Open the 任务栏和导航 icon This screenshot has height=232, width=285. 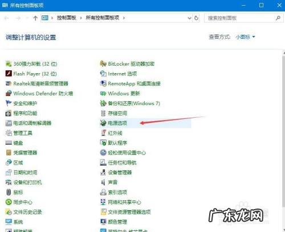pyautogui.click(x=103, y=162)
